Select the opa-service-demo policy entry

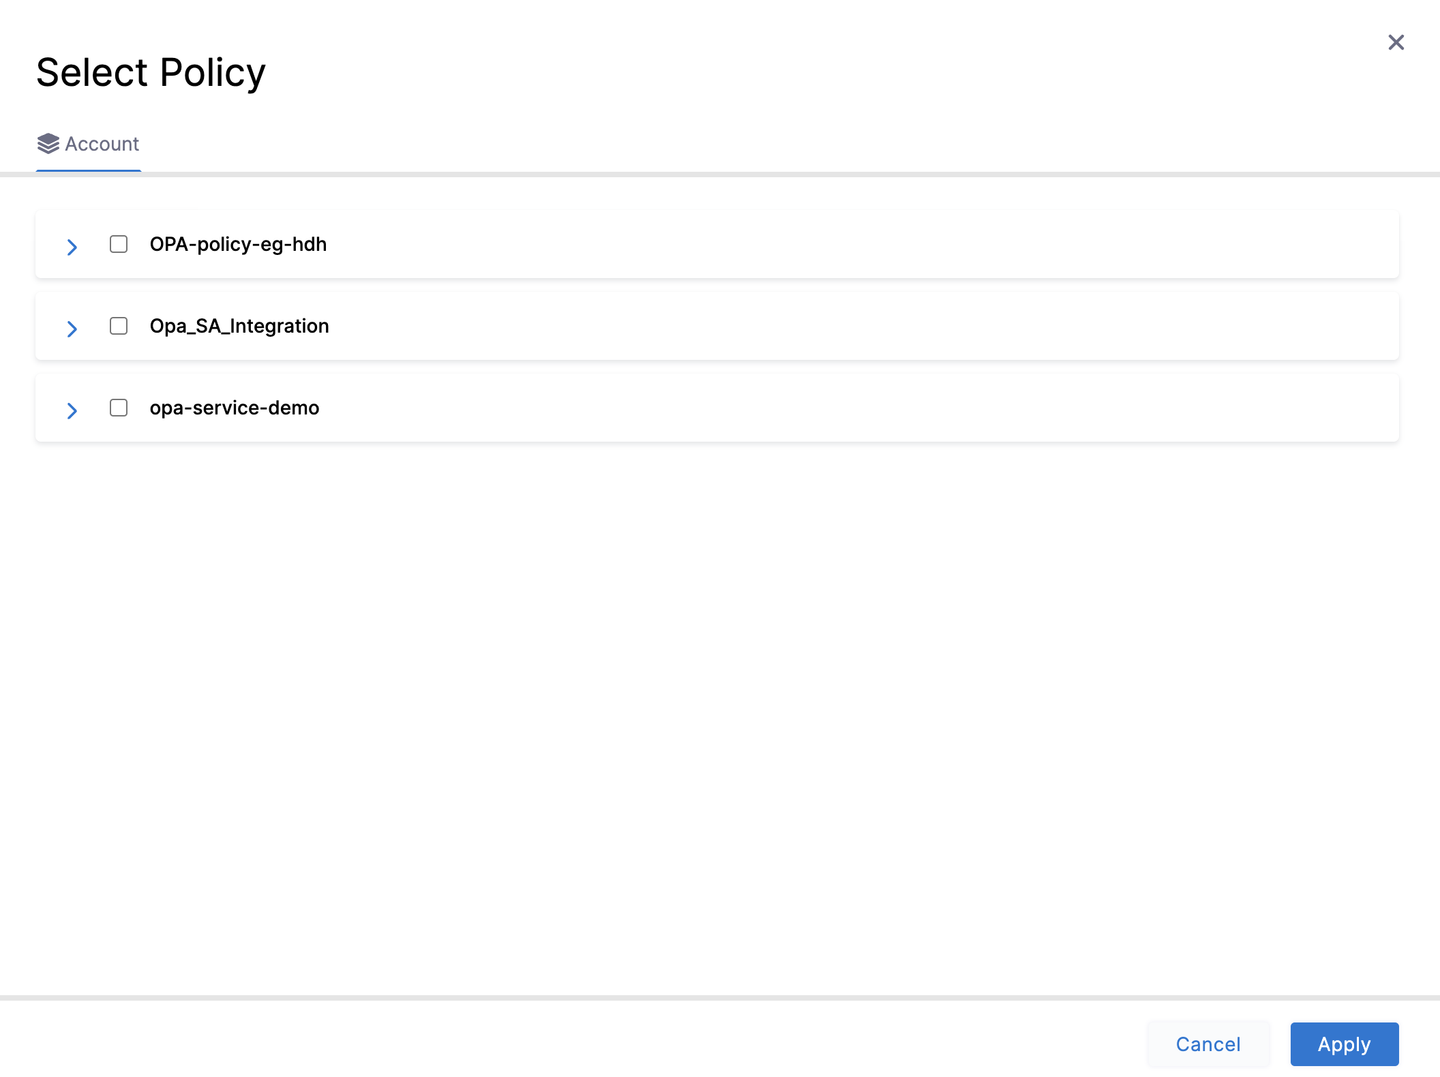pos(234,408)
